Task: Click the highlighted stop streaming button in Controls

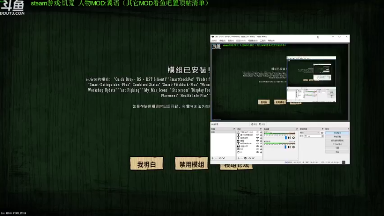Action: tap(337, 133)
